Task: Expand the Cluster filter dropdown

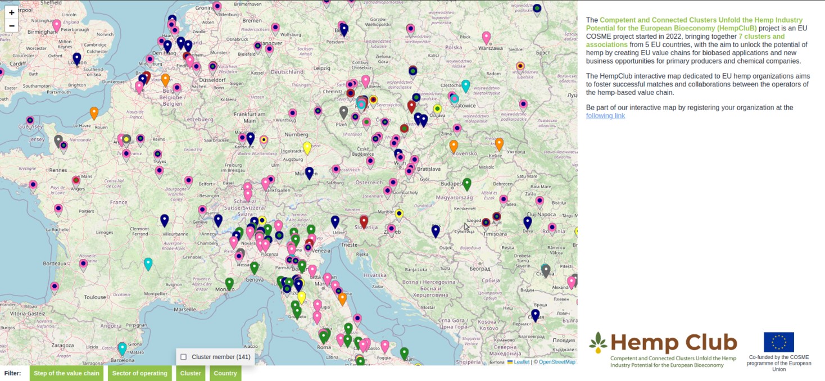Action: click(191, 373)
